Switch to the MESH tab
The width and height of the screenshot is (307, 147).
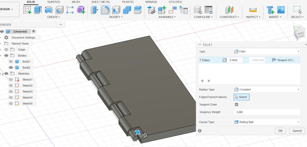click(x=76, y=2)
